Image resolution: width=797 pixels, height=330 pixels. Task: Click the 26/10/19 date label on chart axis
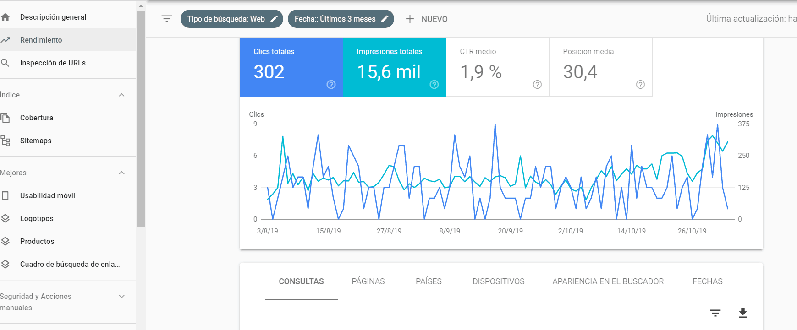coord(692,231)
